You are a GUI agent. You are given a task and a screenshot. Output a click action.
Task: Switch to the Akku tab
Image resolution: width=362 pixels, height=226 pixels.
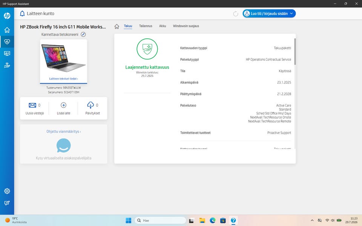point(163,26)
